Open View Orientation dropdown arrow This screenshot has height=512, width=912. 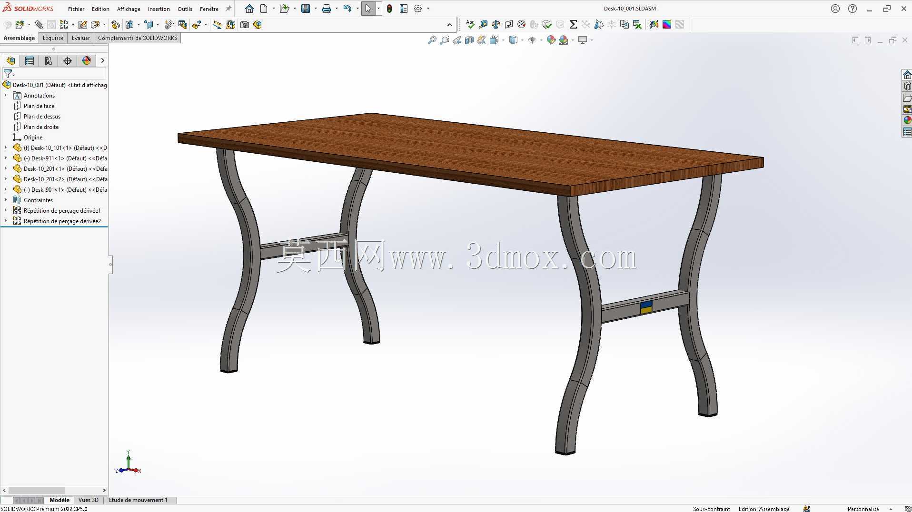(x=503, y=40)
